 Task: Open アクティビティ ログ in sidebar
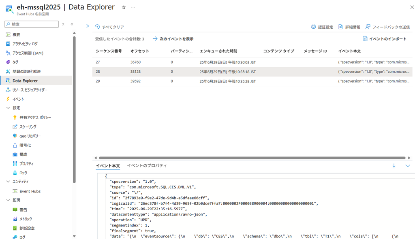coord(25,44)
